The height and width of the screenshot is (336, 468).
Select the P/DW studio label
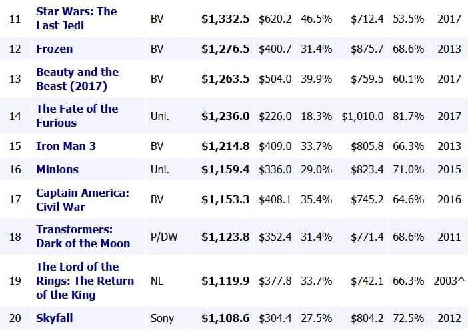pyautogui.click(x=164, y=237)
